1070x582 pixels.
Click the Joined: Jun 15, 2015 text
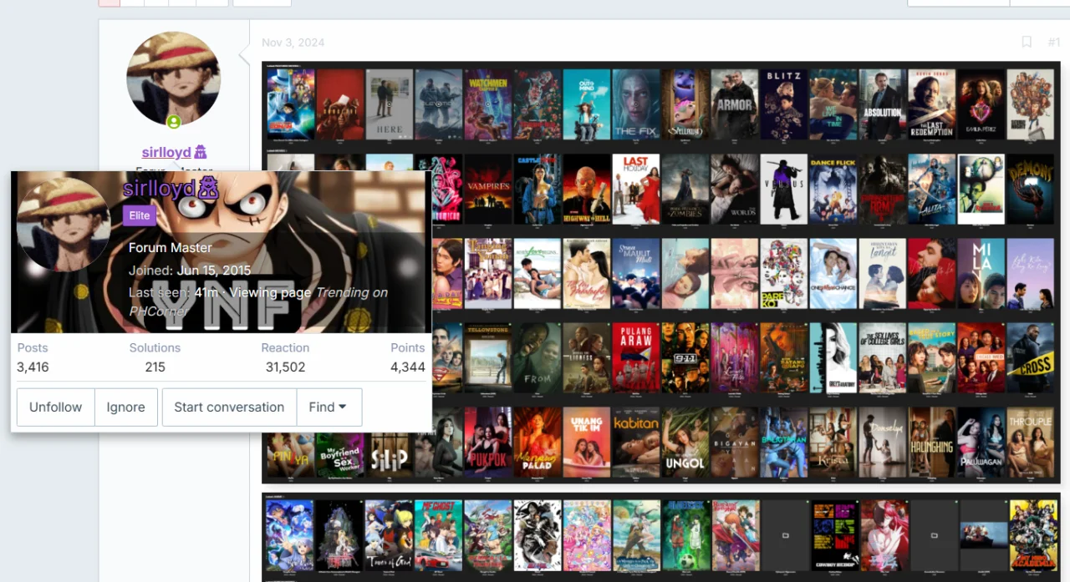(x=190, y=271)
